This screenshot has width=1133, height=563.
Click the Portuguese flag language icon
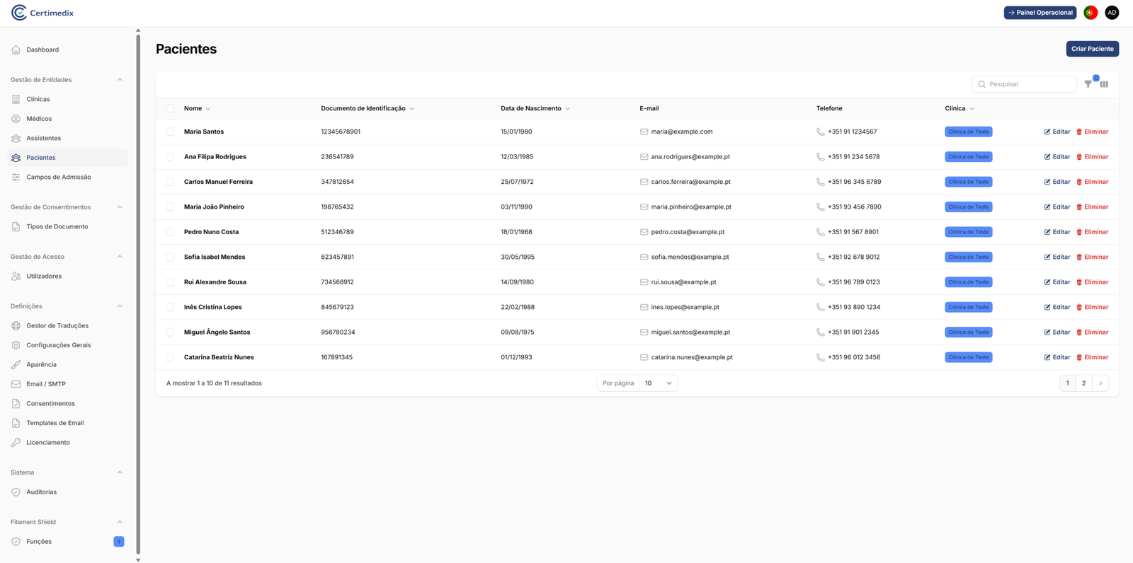click(x=1091, y=13)
